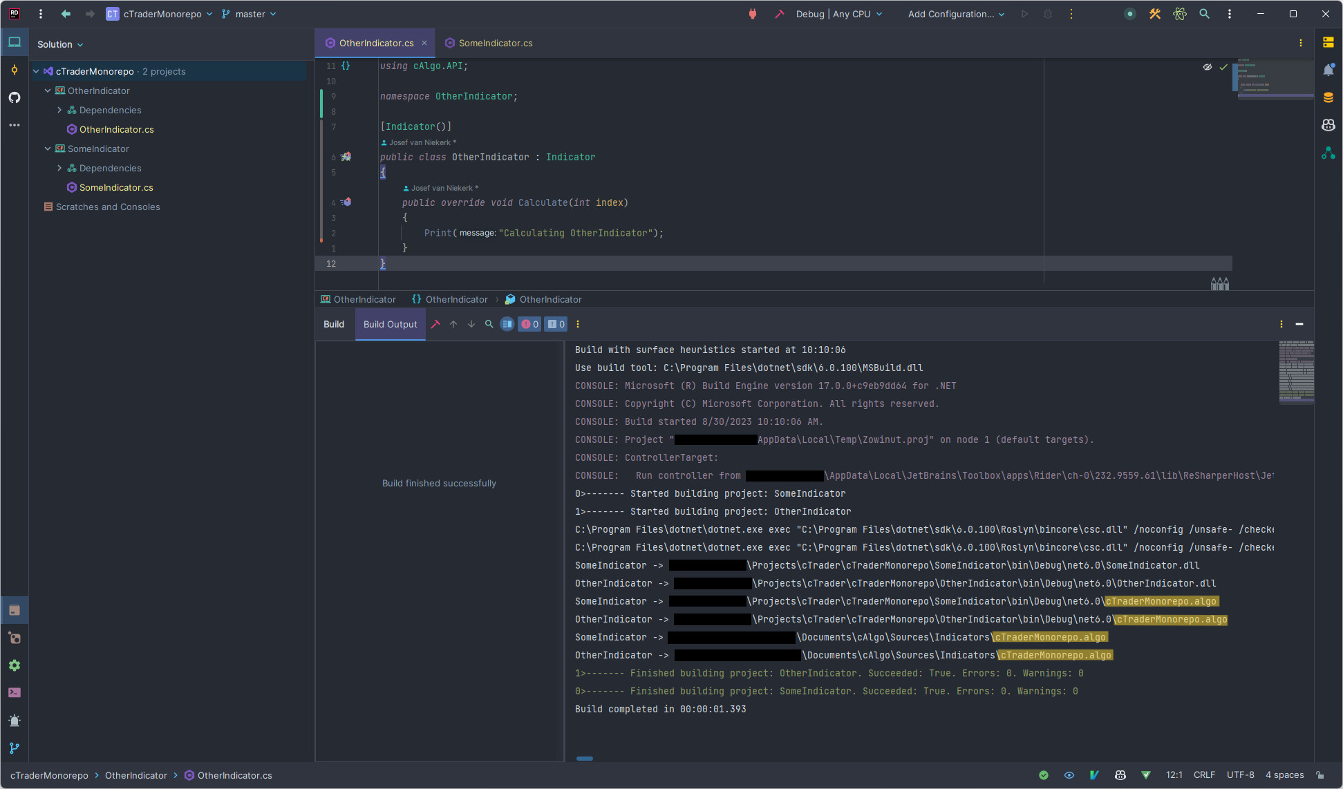Click the override gutter icon at Calculate
Viewport: 1343px width, 789px height.
coord(346,202)
